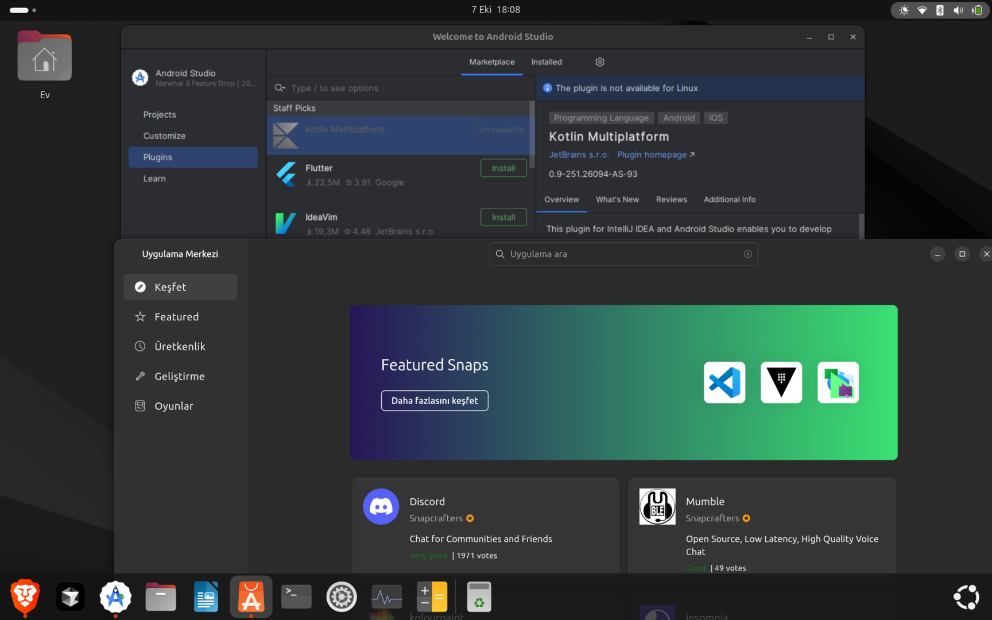992x620 pixels.
Task: Select Featured in Uygulama Merkezi sidebar
Action: (180, 317)
